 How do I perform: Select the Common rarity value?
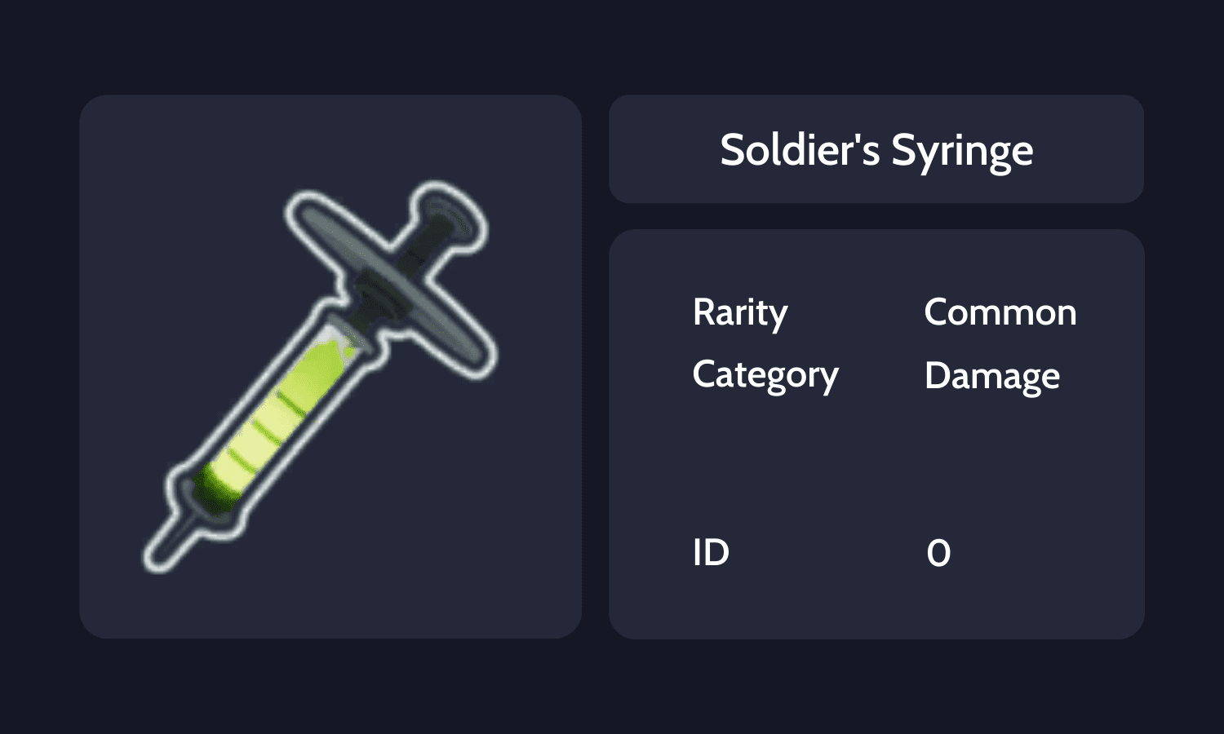click(1000, 312)
